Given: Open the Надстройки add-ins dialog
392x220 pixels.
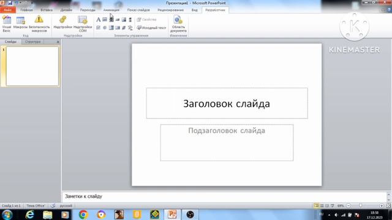Looking at the screenshot, I should 62,23.
